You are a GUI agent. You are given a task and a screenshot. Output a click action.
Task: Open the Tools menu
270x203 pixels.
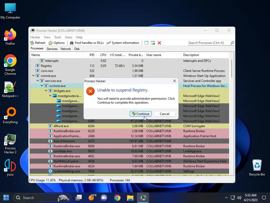(x=57, y=37)
